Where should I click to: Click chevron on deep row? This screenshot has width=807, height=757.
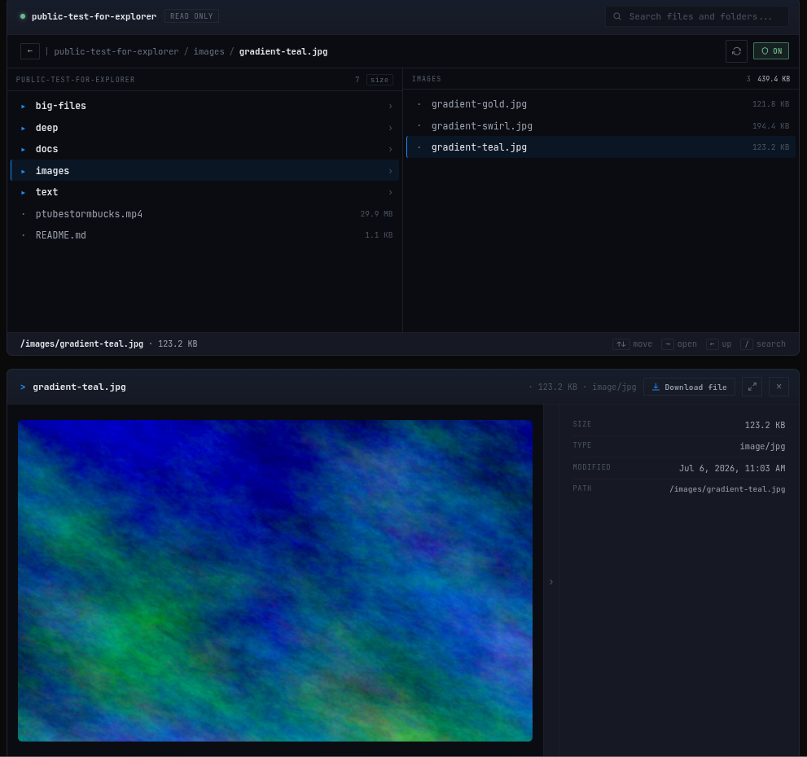390,128
